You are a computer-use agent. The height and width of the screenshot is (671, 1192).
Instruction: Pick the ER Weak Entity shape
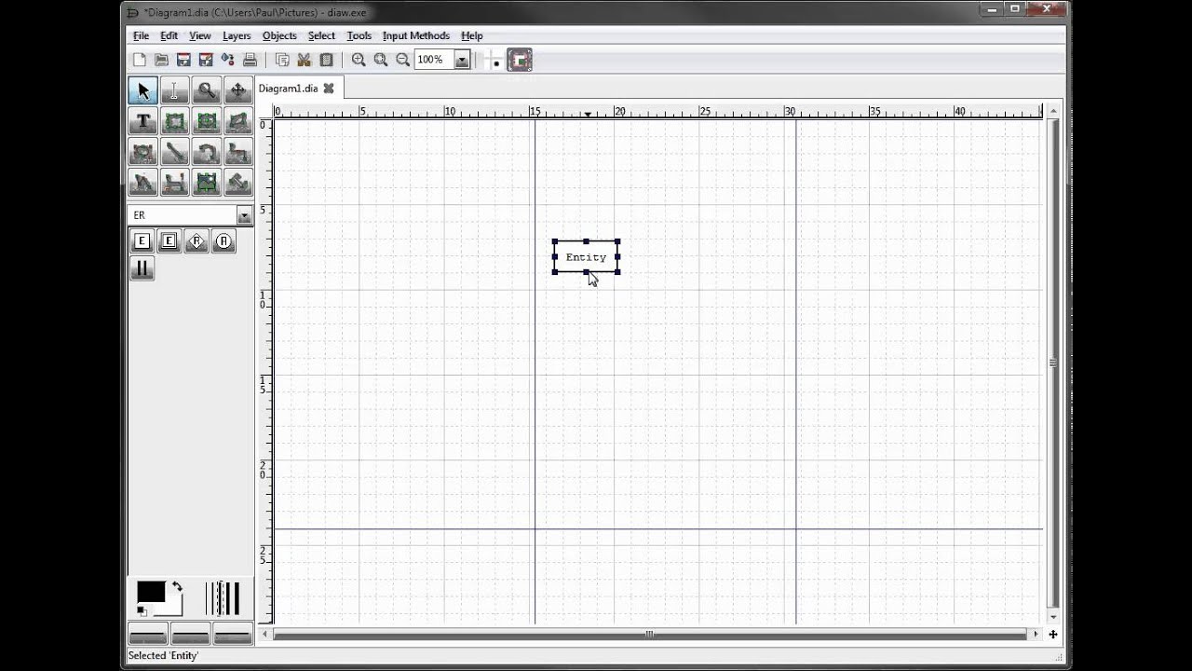coord(169,241)
